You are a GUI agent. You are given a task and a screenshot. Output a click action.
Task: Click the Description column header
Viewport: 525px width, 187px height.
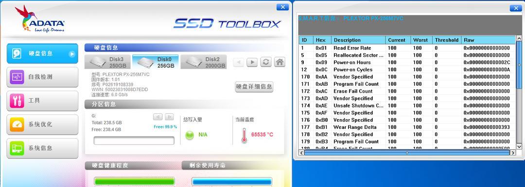click(x=358, y=40)
